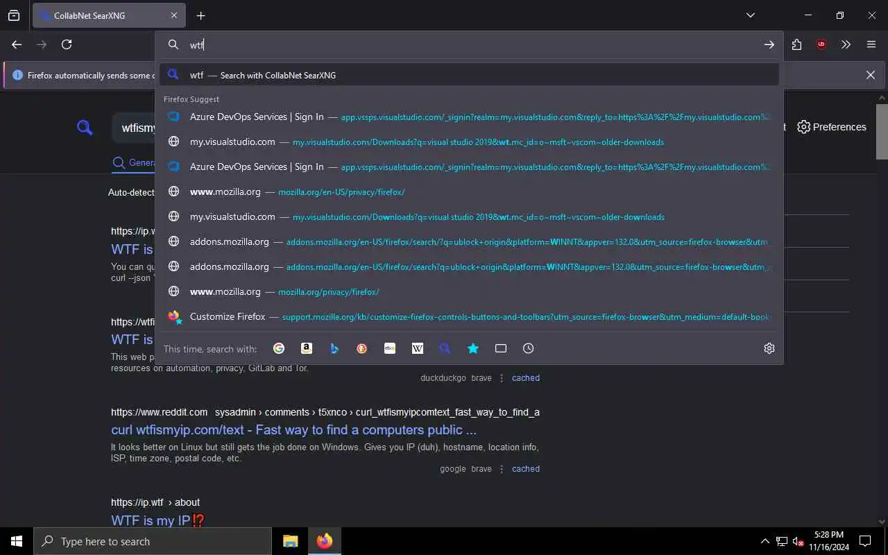Viewport: 888px width, 555px height.
Task: Reload the current page
Action: click(67, 44)
